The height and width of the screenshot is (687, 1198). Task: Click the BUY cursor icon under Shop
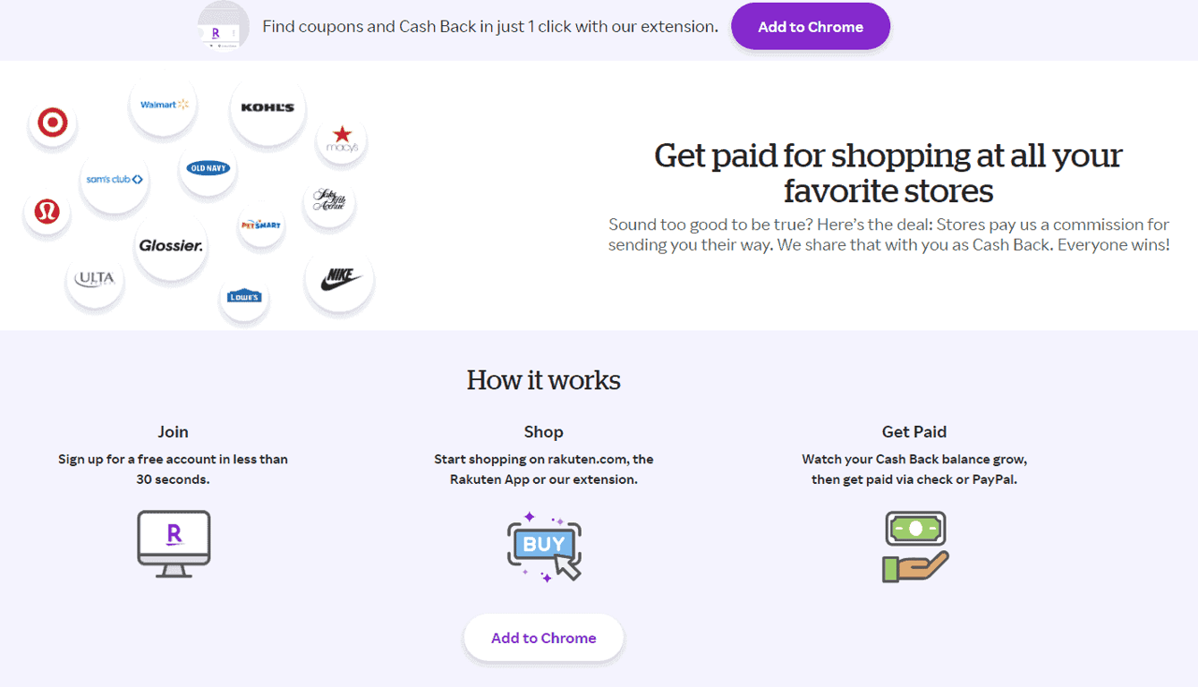tap(544, 546)
